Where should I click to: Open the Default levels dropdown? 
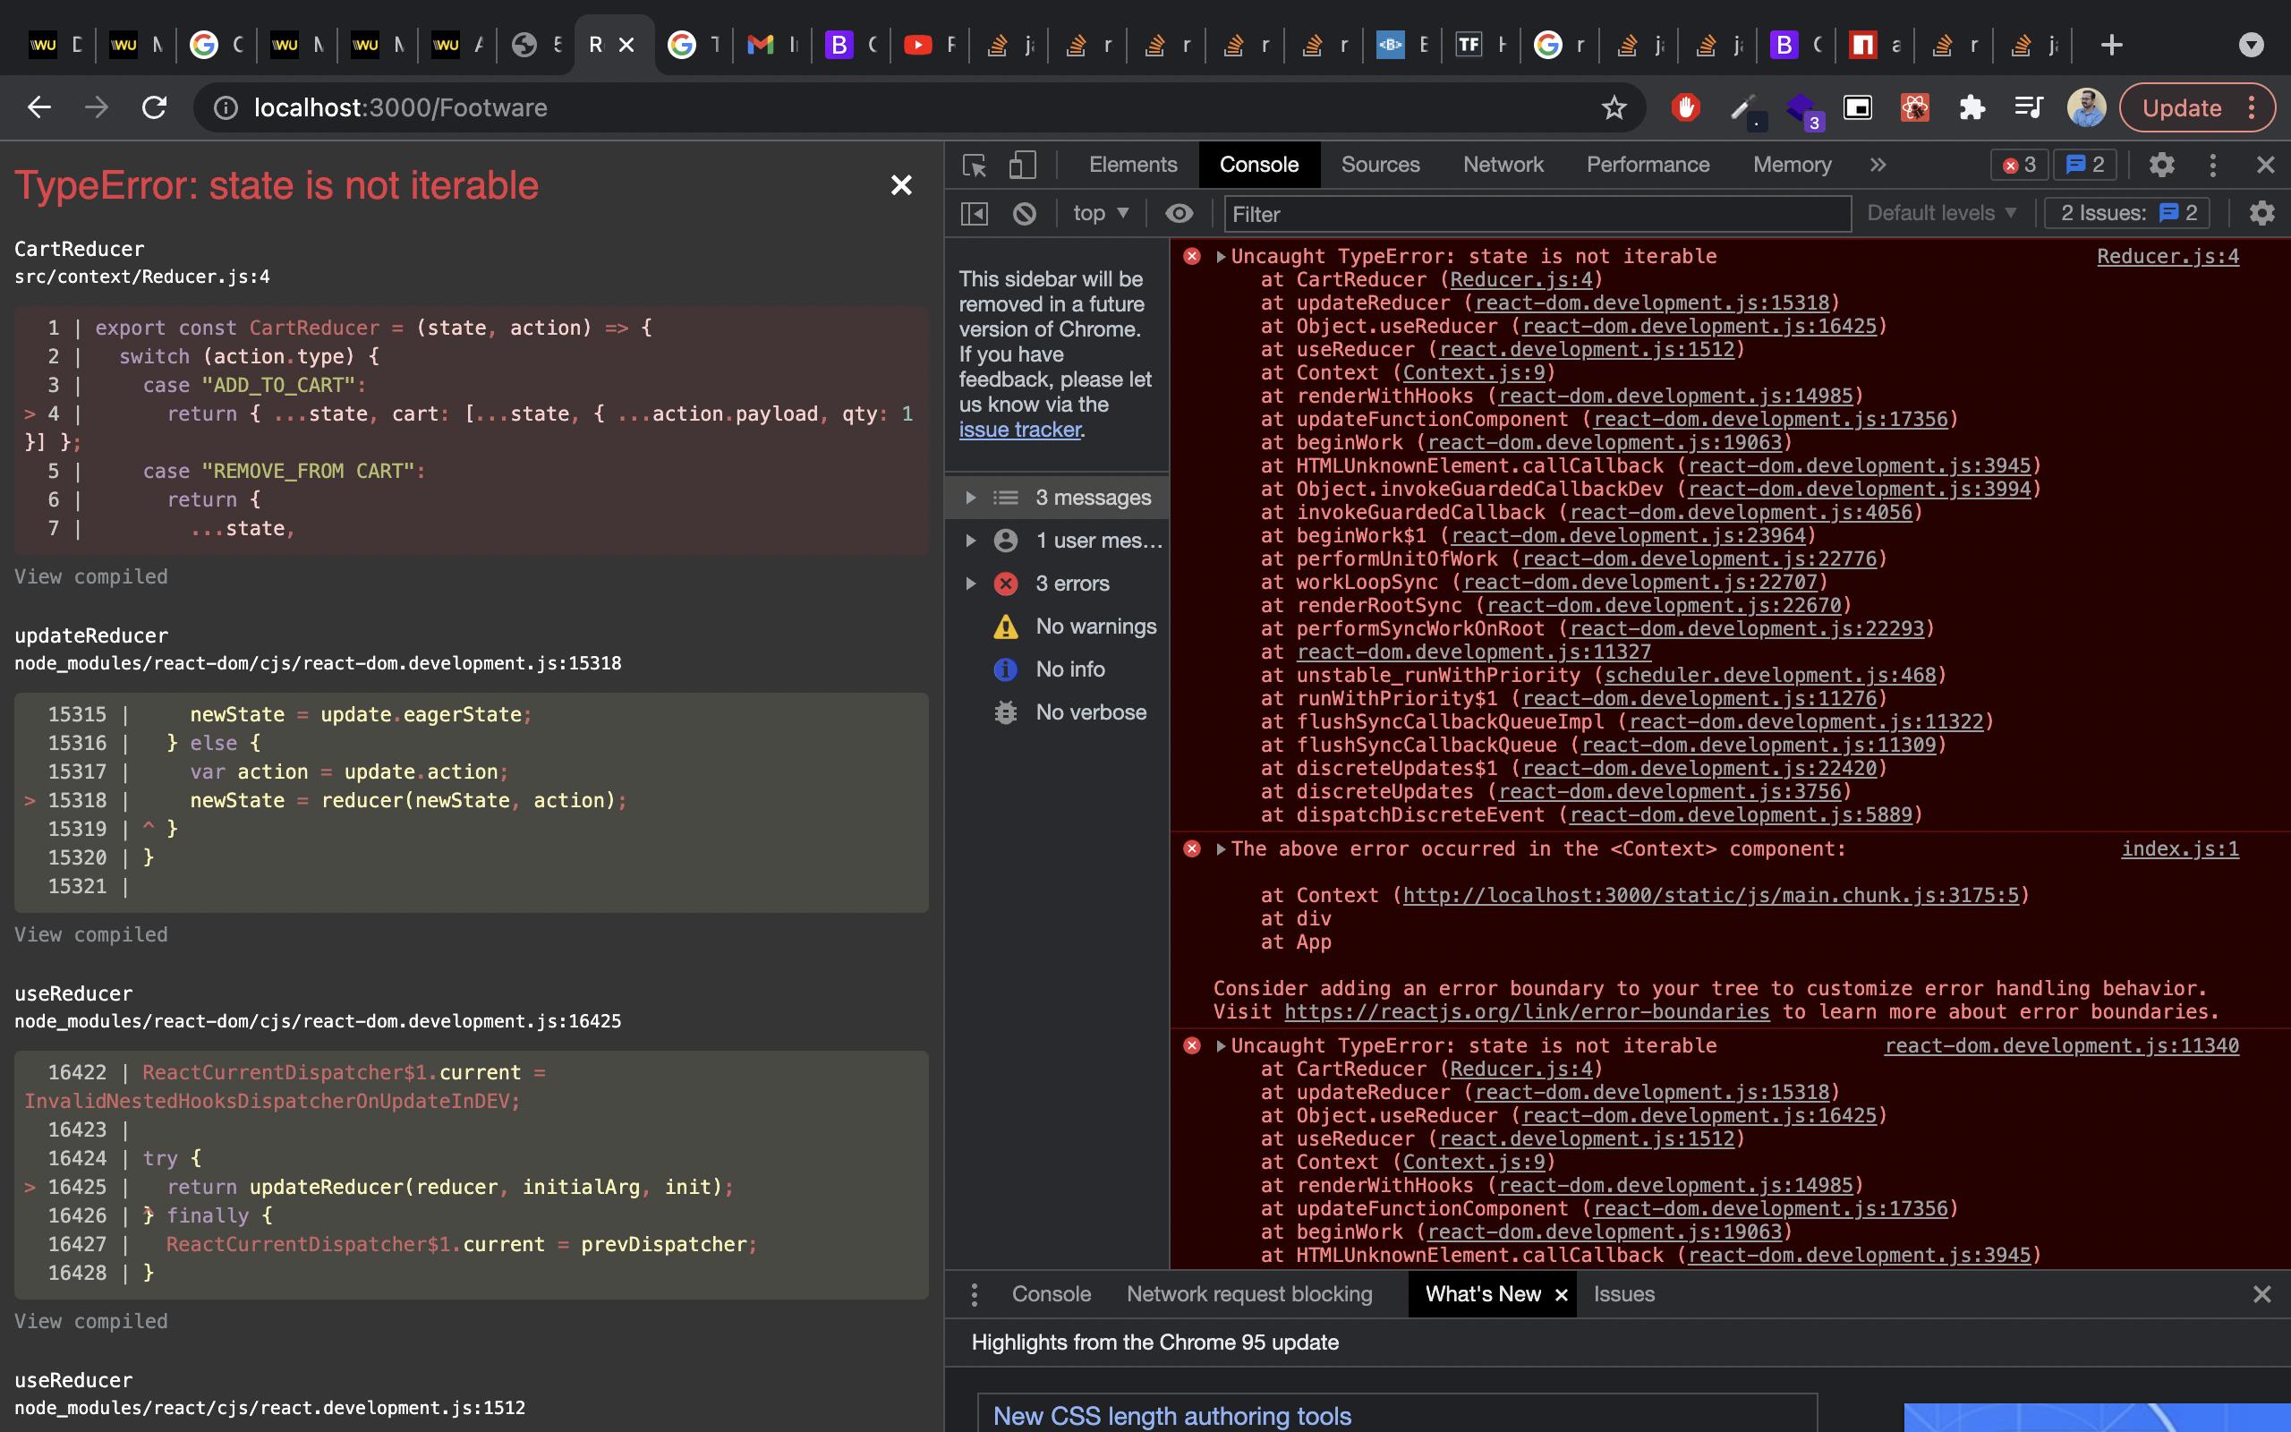pyautogui.click(x=1941, y=214)
